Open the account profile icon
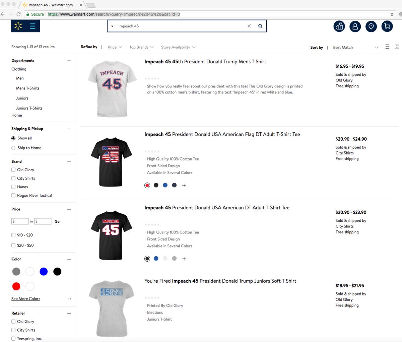 355,26
